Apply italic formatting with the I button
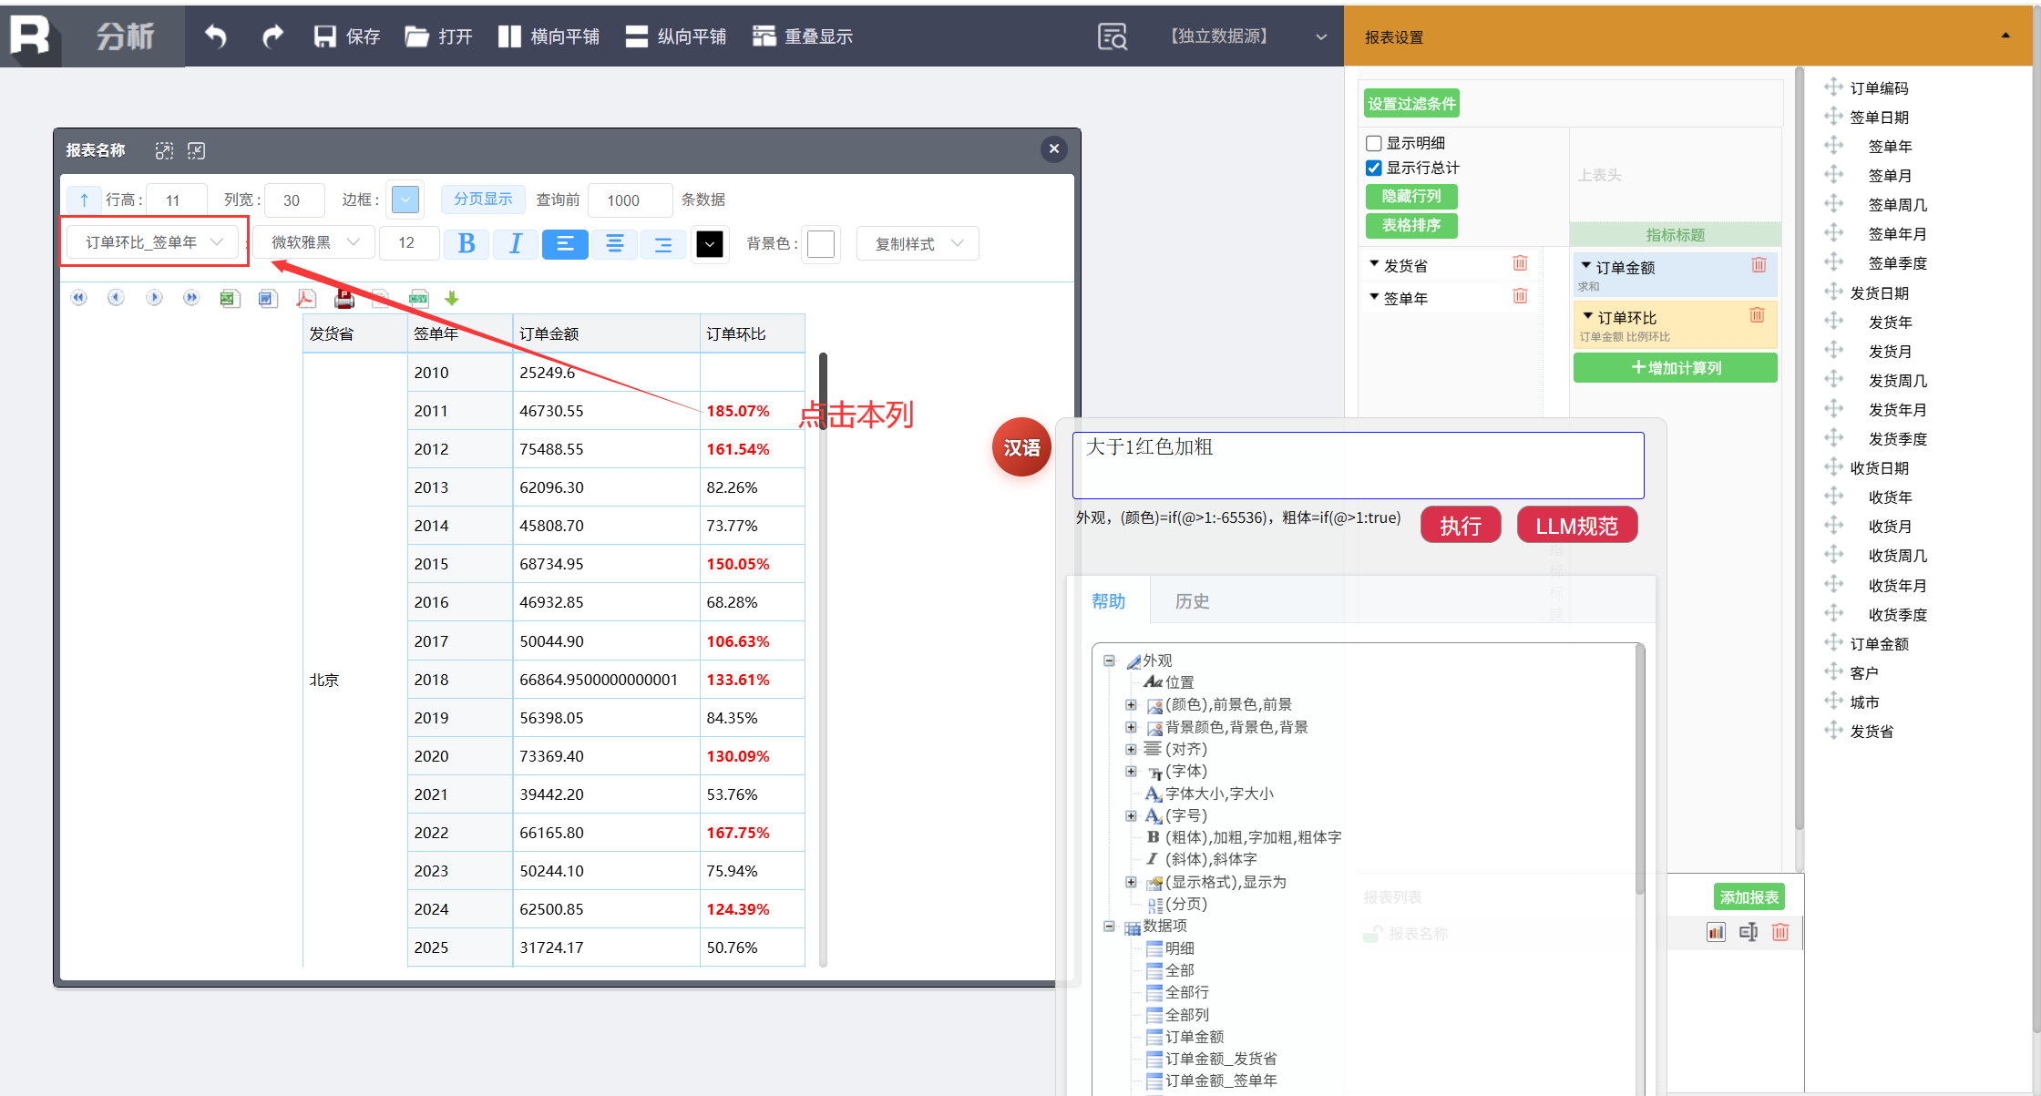The height and width of the screenshot is (1096, 2041). [x=515, y=243]
